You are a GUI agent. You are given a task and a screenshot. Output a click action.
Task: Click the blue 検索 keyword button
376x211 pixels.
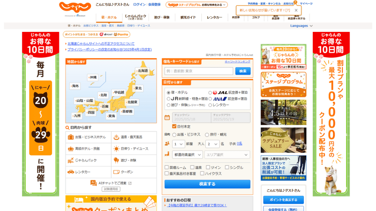243,71
